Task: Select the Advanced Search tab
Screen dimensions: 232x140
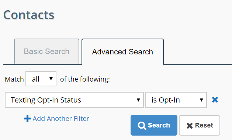Action: point(122,52)
